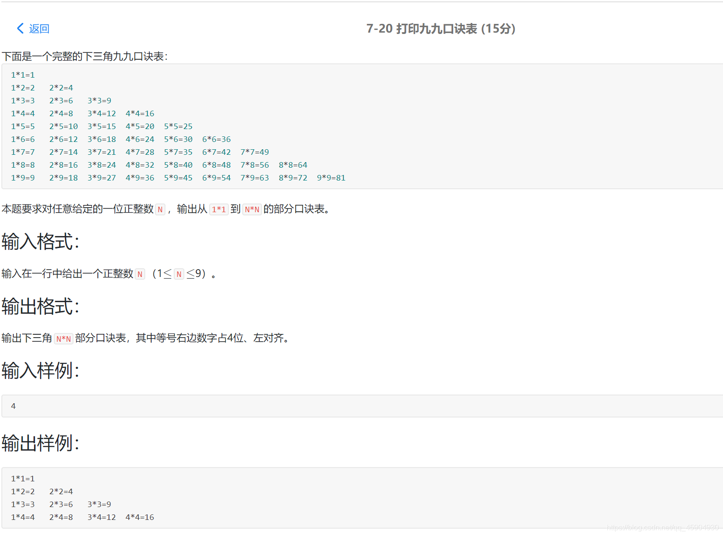723x536 pixels.
Task: Go back via the 返回 link
Action: 39,28
